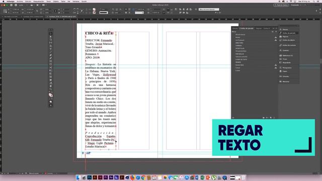
Task: Click the fill color swatch in control bar
Action: tap(94, 10)
